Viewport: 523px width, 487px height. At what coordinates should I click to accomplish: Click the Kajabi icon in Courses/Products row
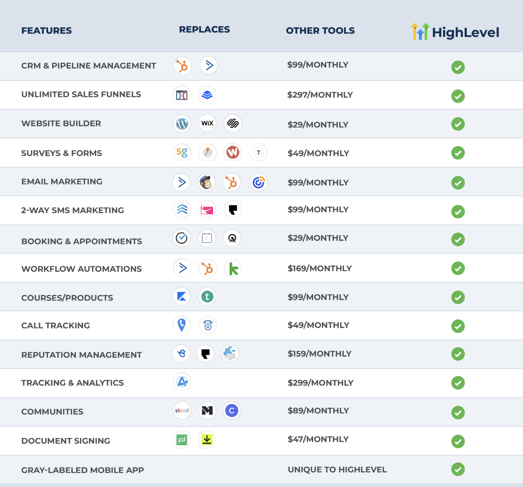[x=182, y=296]
